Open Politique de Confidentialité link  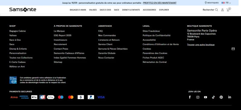156,35
